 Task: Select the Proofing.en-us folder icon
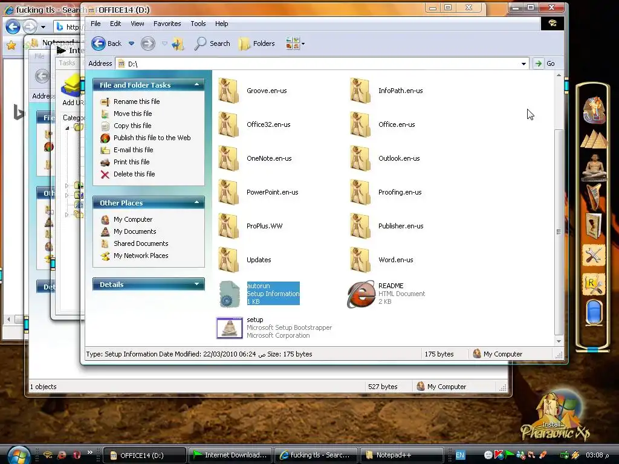[360, 192]
